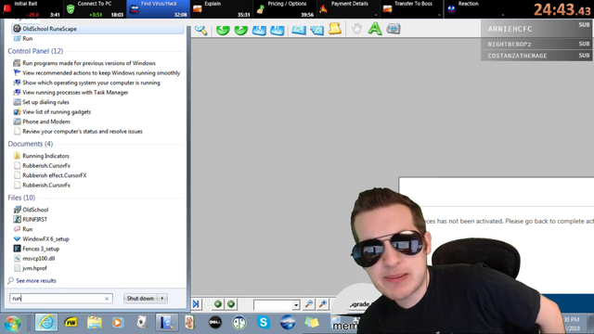Open the yellow PW taskbar icon
The width and height of the screenshot is (594, 334).
pyautogui.click(x=71, y=323)
